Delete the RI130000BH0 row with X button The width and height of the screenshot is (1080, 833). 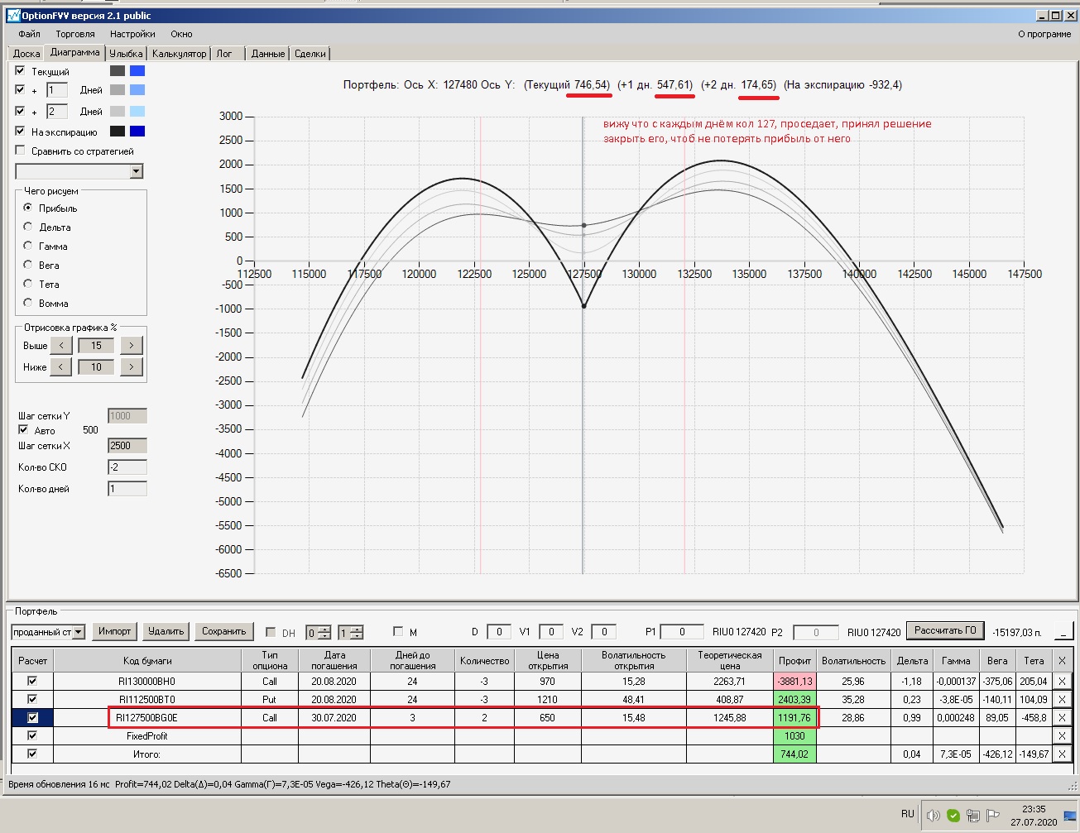[x=1062, y=681]
